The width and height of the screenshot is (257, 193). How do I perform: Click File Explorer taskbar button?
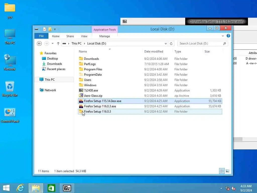36,188
